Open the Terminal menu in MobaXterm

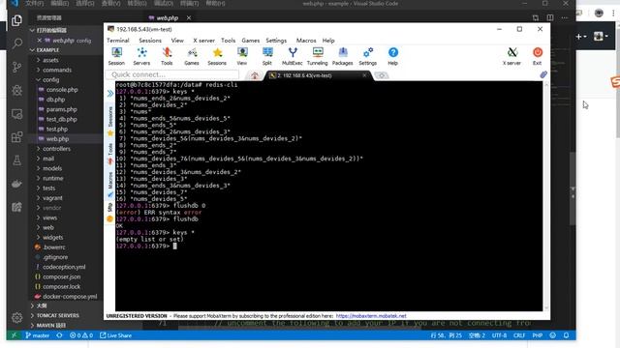[118, 41]
